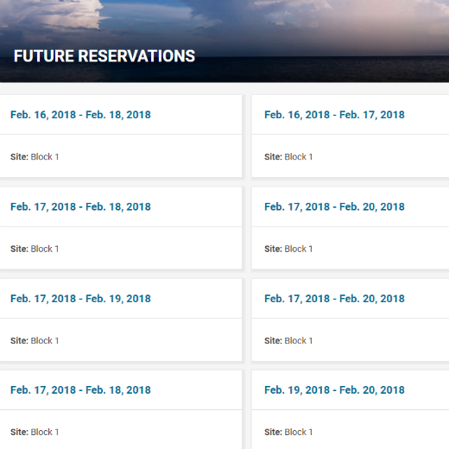The height and width of the screenshot is (449, 449).
Task: Click Site: Block 1 below the first Feb. 17 - Feb. 18
Action: [x=35, y=249]
